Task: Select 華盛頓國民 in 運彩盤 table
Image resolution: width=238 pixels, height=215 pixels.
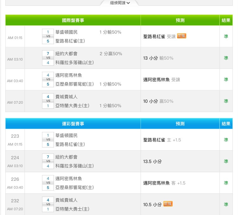Action: 67,135
